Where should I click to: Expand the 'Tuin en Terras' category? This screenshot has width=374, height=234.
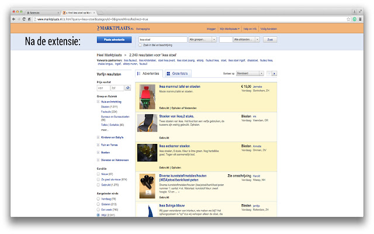tap(98, 145)
